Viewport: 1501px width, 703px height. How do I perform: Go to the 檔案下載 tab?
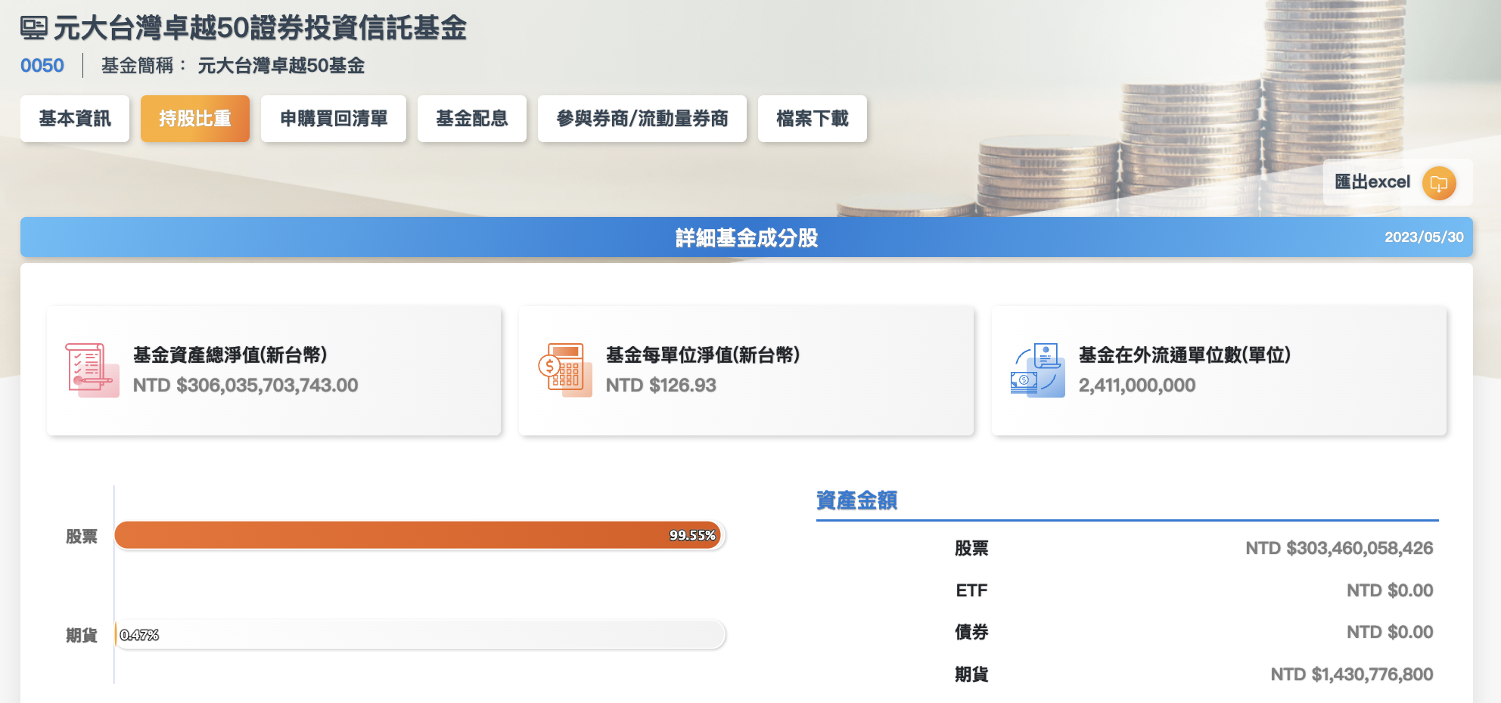click(813, 119)
